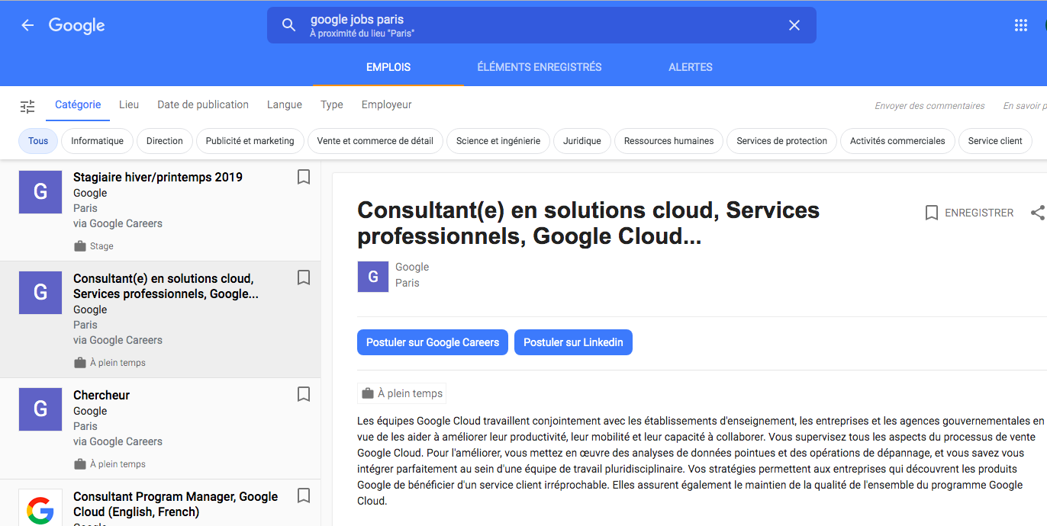Clear the search box with the X icon
This screenshot has width=1047, height=526.
[x=794, y=25]
